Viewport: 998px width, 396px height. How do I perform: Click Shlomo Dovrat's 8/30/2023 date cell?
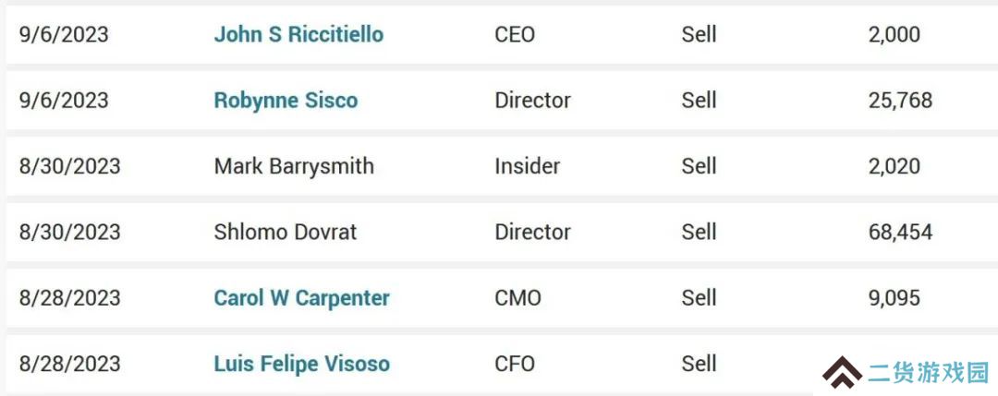click(x=69, y=232)
